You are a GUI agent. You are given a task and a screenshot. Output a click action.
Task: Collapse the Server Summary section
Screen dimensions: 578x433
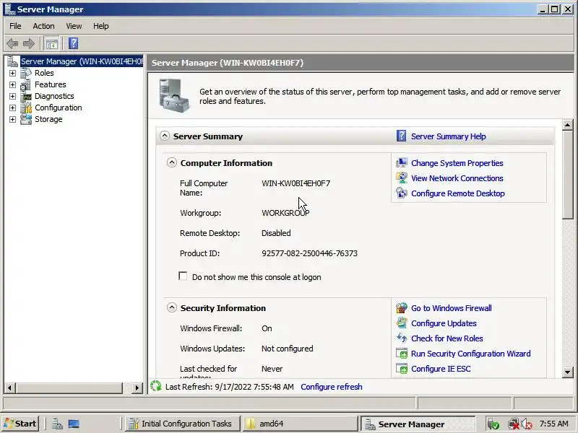click(x=165, y=136)
